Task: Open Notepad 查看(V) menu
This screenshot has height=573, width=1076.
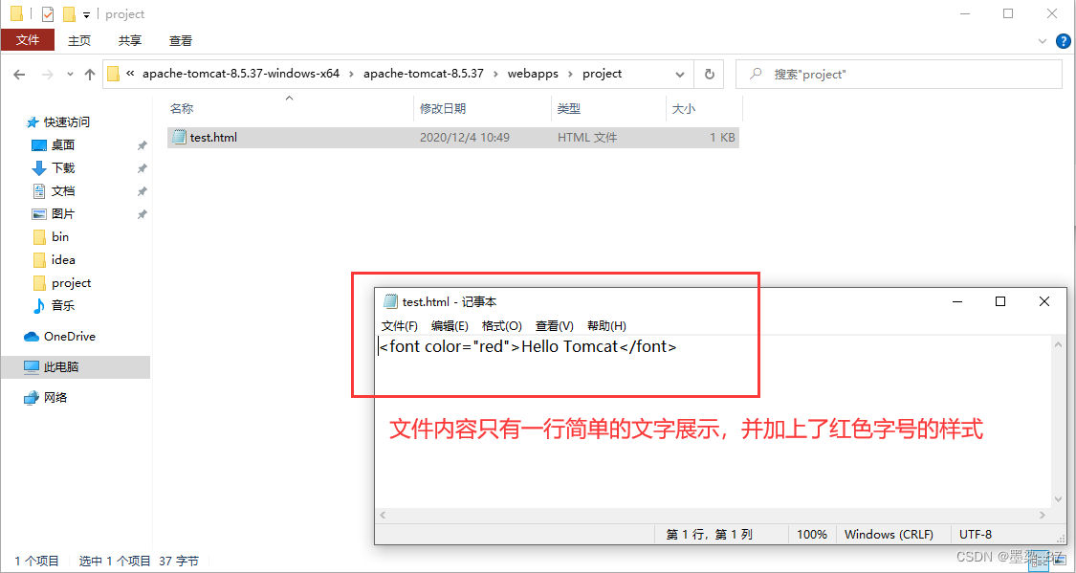Action: pyautogui.click(x=555, y=326)
